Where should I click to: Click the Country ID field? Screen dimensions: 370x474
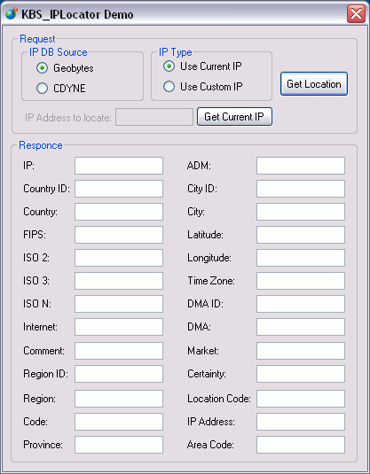[x=119, y=189]
